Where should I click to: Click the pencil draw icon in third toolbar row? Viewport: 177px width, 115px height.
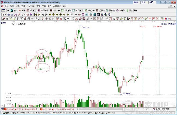coord(4,19)
